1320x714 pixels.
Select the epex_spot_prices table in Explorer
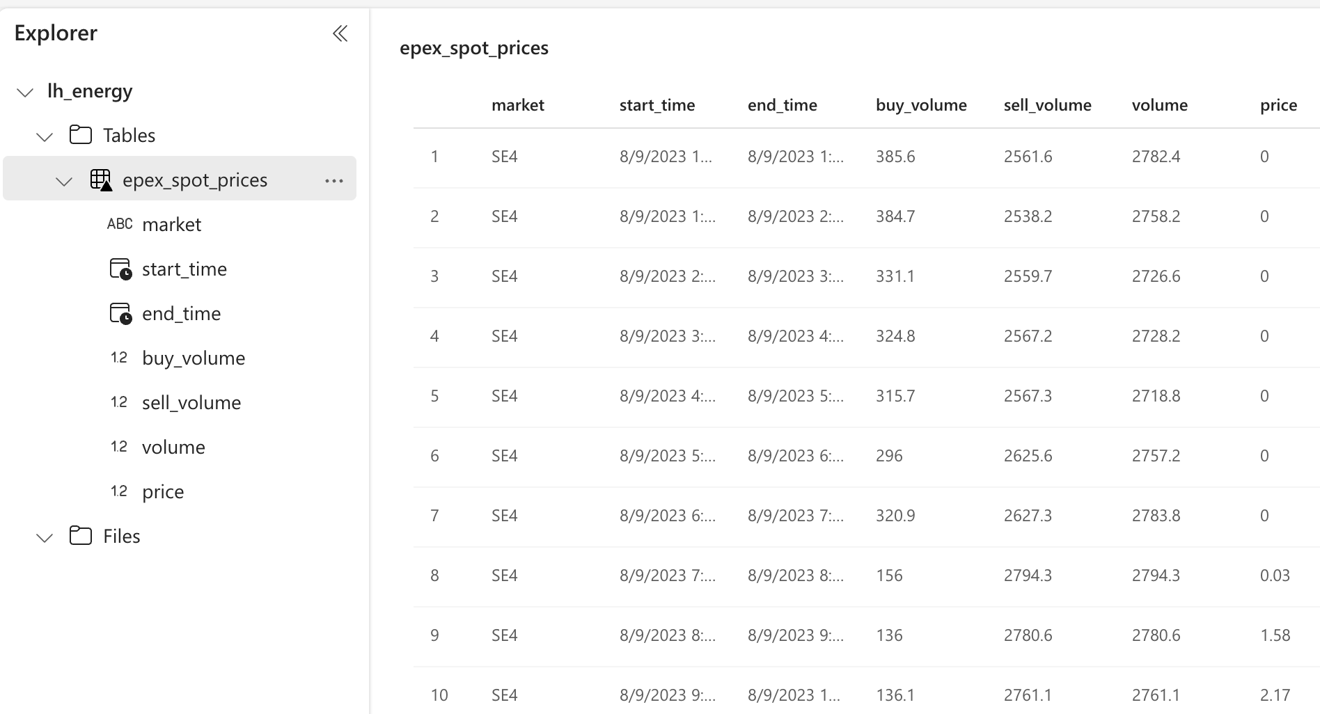(180, 178)
